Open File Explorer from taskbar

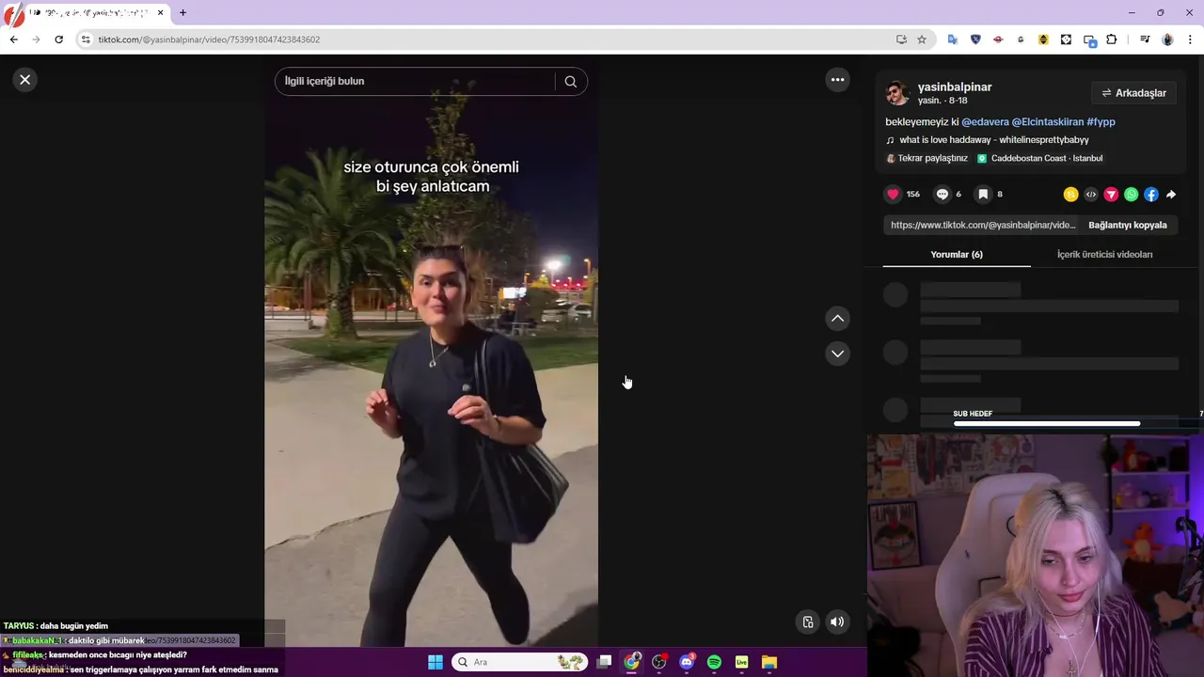(769, 662)
